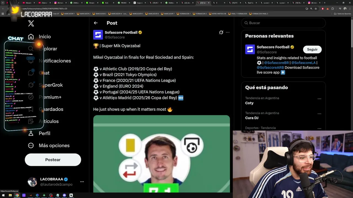Screen dimensions: 353x198
Task: Click the Perfil person icon
Action: pos(31,133)
